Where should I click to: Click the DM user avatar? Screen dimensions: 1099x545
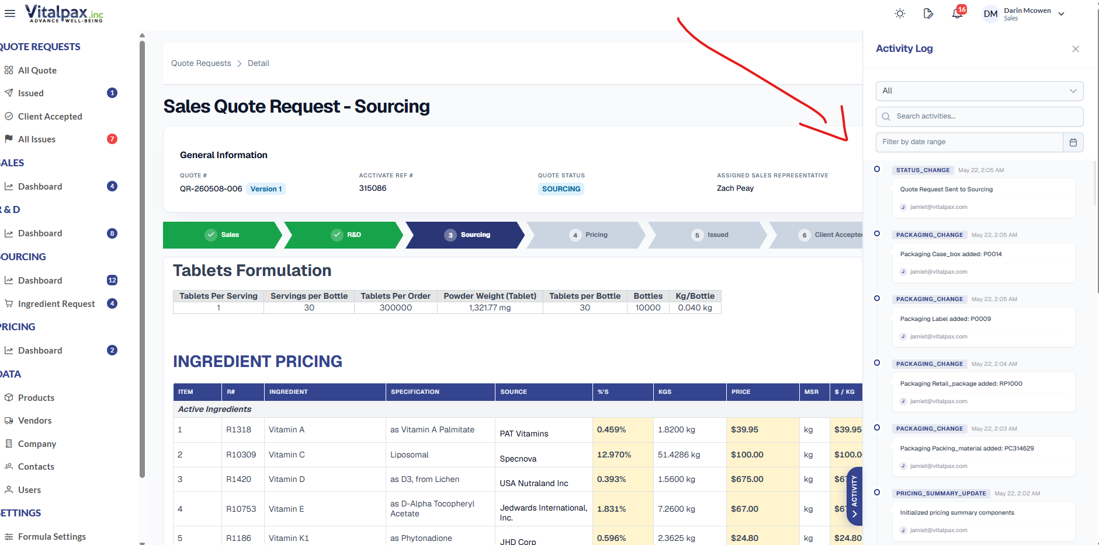pos(990,14)
